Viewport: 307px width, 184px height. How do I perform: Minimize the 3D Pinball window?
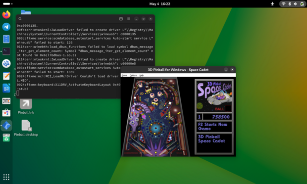pyautogui.click(x=226, y=70)
